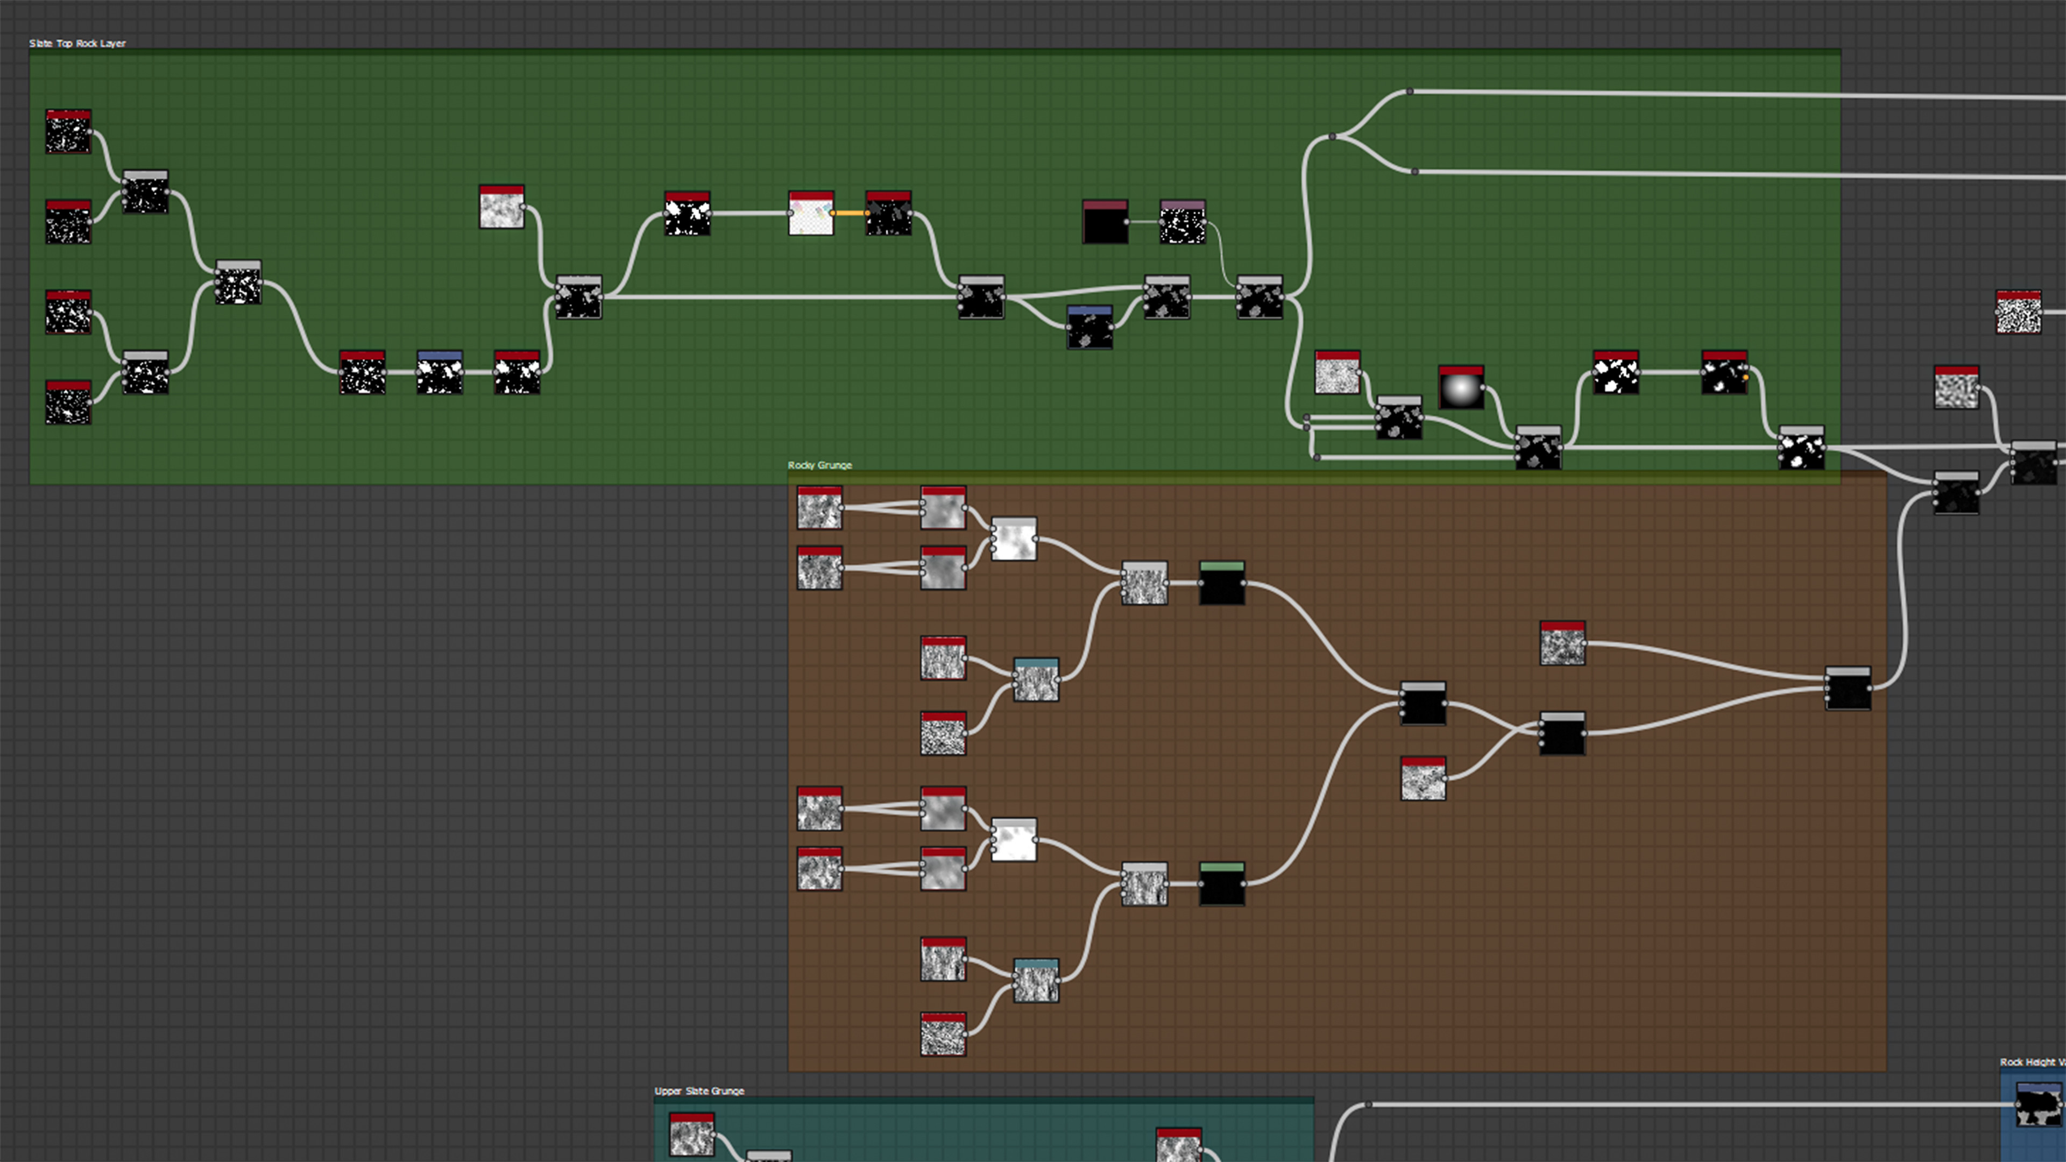Select the blue-header node between two red-header nodes
2066x1162 pixels.
440,372
